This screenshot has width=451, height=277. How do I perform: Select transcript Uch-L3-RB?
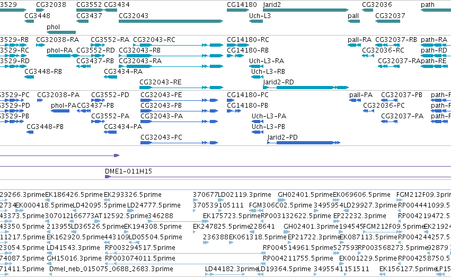click(x=268, y=72)
